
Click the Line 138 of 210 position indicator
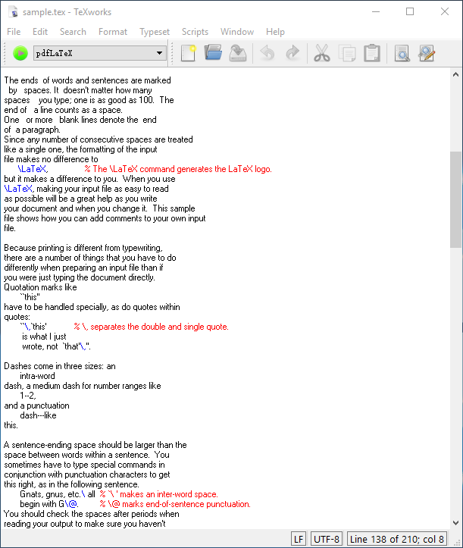(x=396, y=539)
